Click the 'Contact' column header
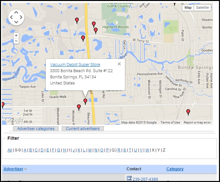 (134, 169)
